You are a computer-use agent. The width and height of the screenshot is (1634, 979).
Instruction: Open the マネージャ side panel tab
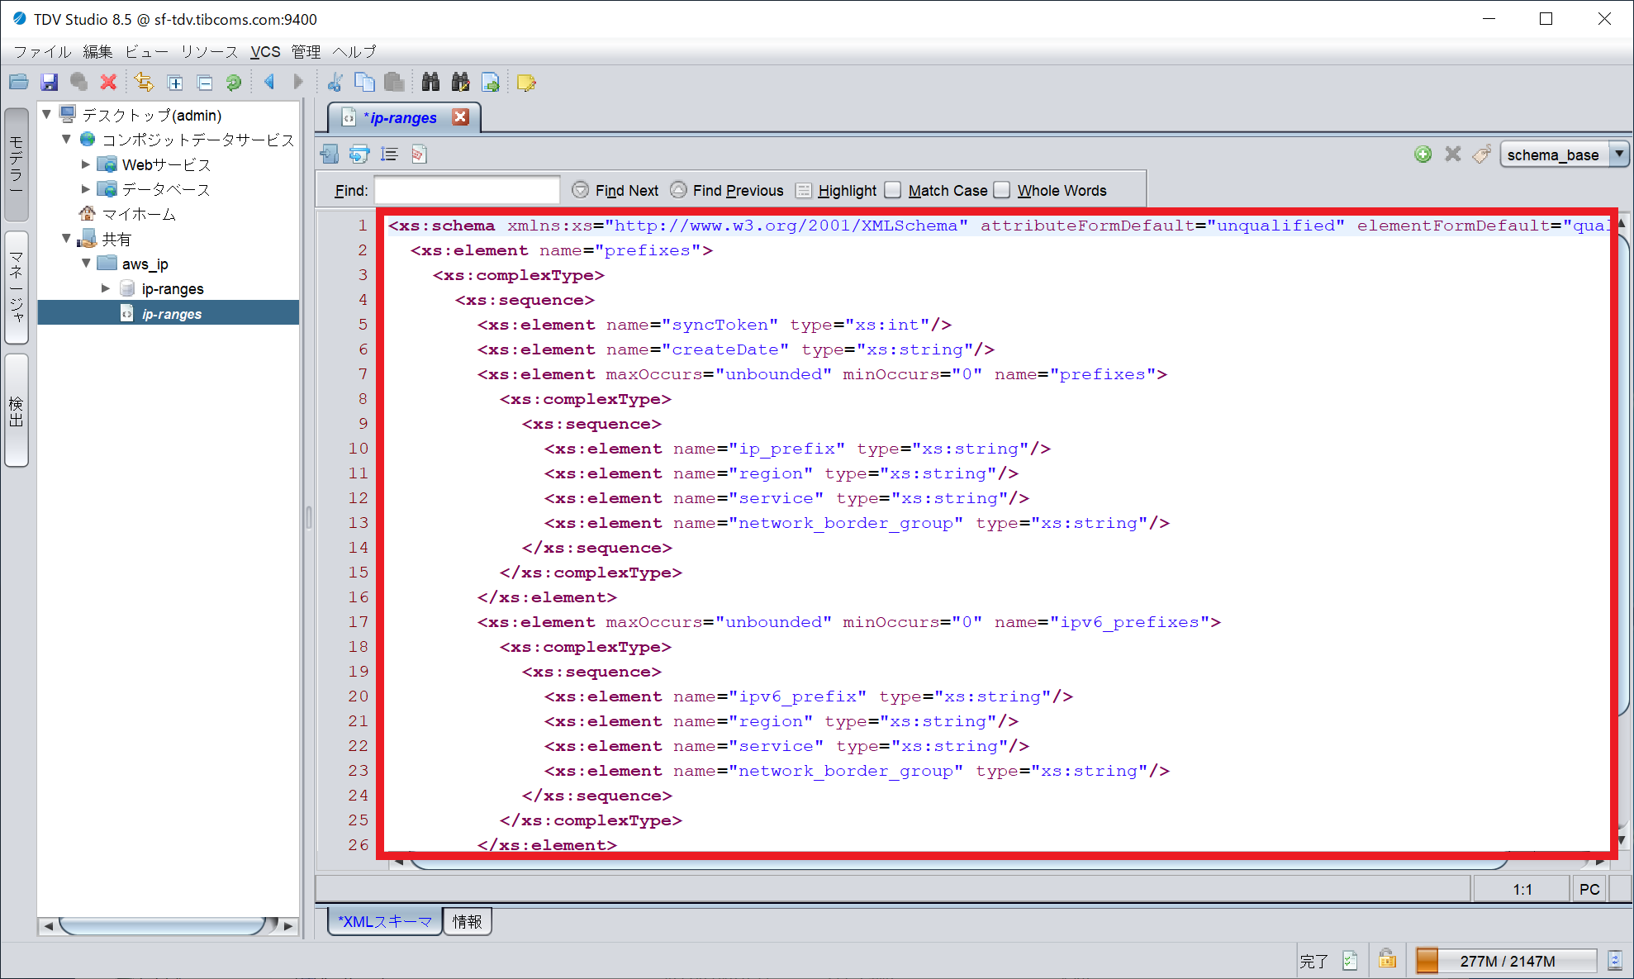click(x=17, y=287)
